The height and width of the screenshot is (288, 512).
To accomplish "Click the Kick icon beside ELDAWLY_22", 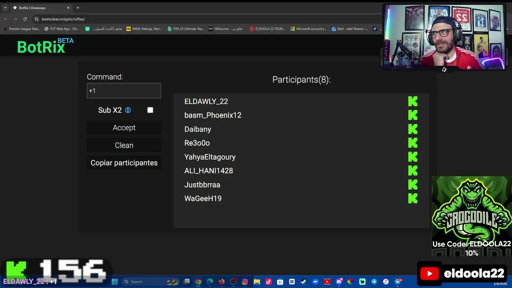I will coord(413,101).
